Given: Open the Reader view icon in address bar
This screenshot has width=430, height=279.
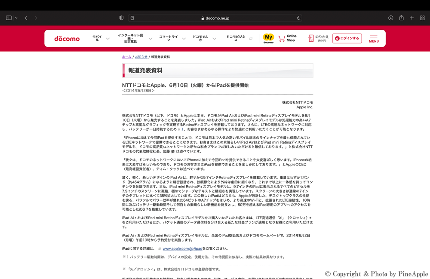Looking at the screenshot, I should click(x=132, y=18).
